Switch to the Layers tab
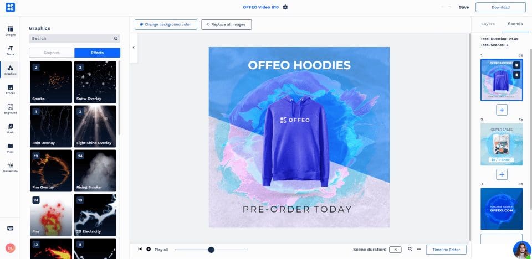Image resolution: width=532 pixels, height=259 pixels. pos(488,24)
